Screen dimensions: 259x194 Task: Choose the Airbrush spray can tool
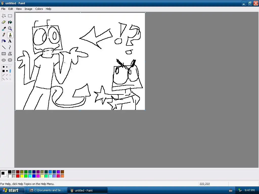tap(4, 41)
